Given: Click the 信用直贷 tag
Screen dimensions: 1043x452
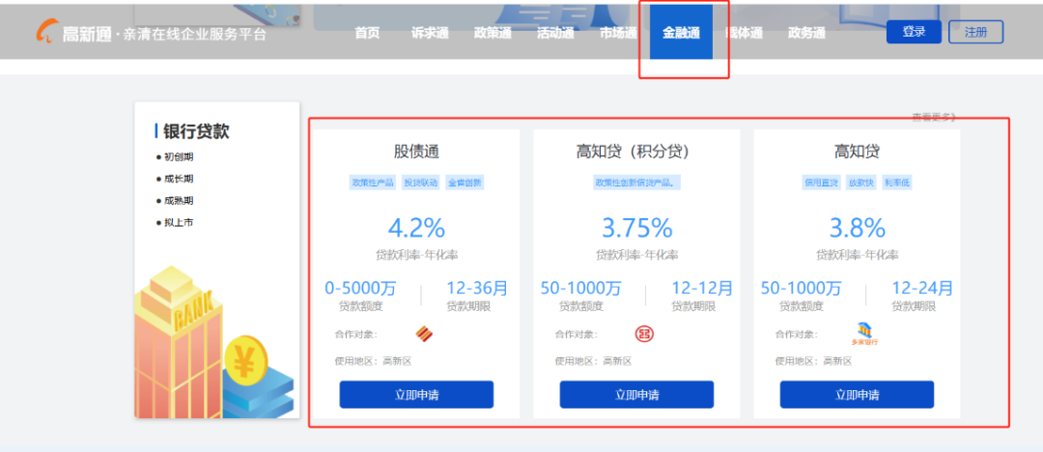Looking at the screenshot, I should [822, 183].
